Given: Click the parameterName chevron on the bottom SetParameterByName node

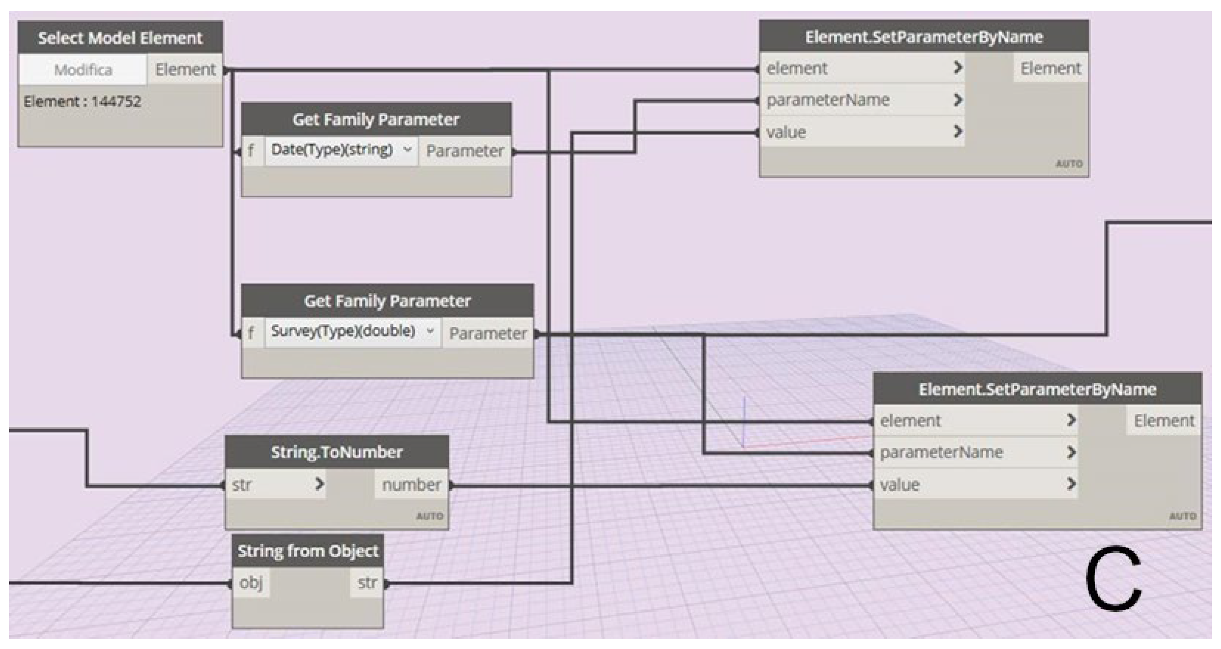Looking at the screenshot, I should [x=1071, y=452].
